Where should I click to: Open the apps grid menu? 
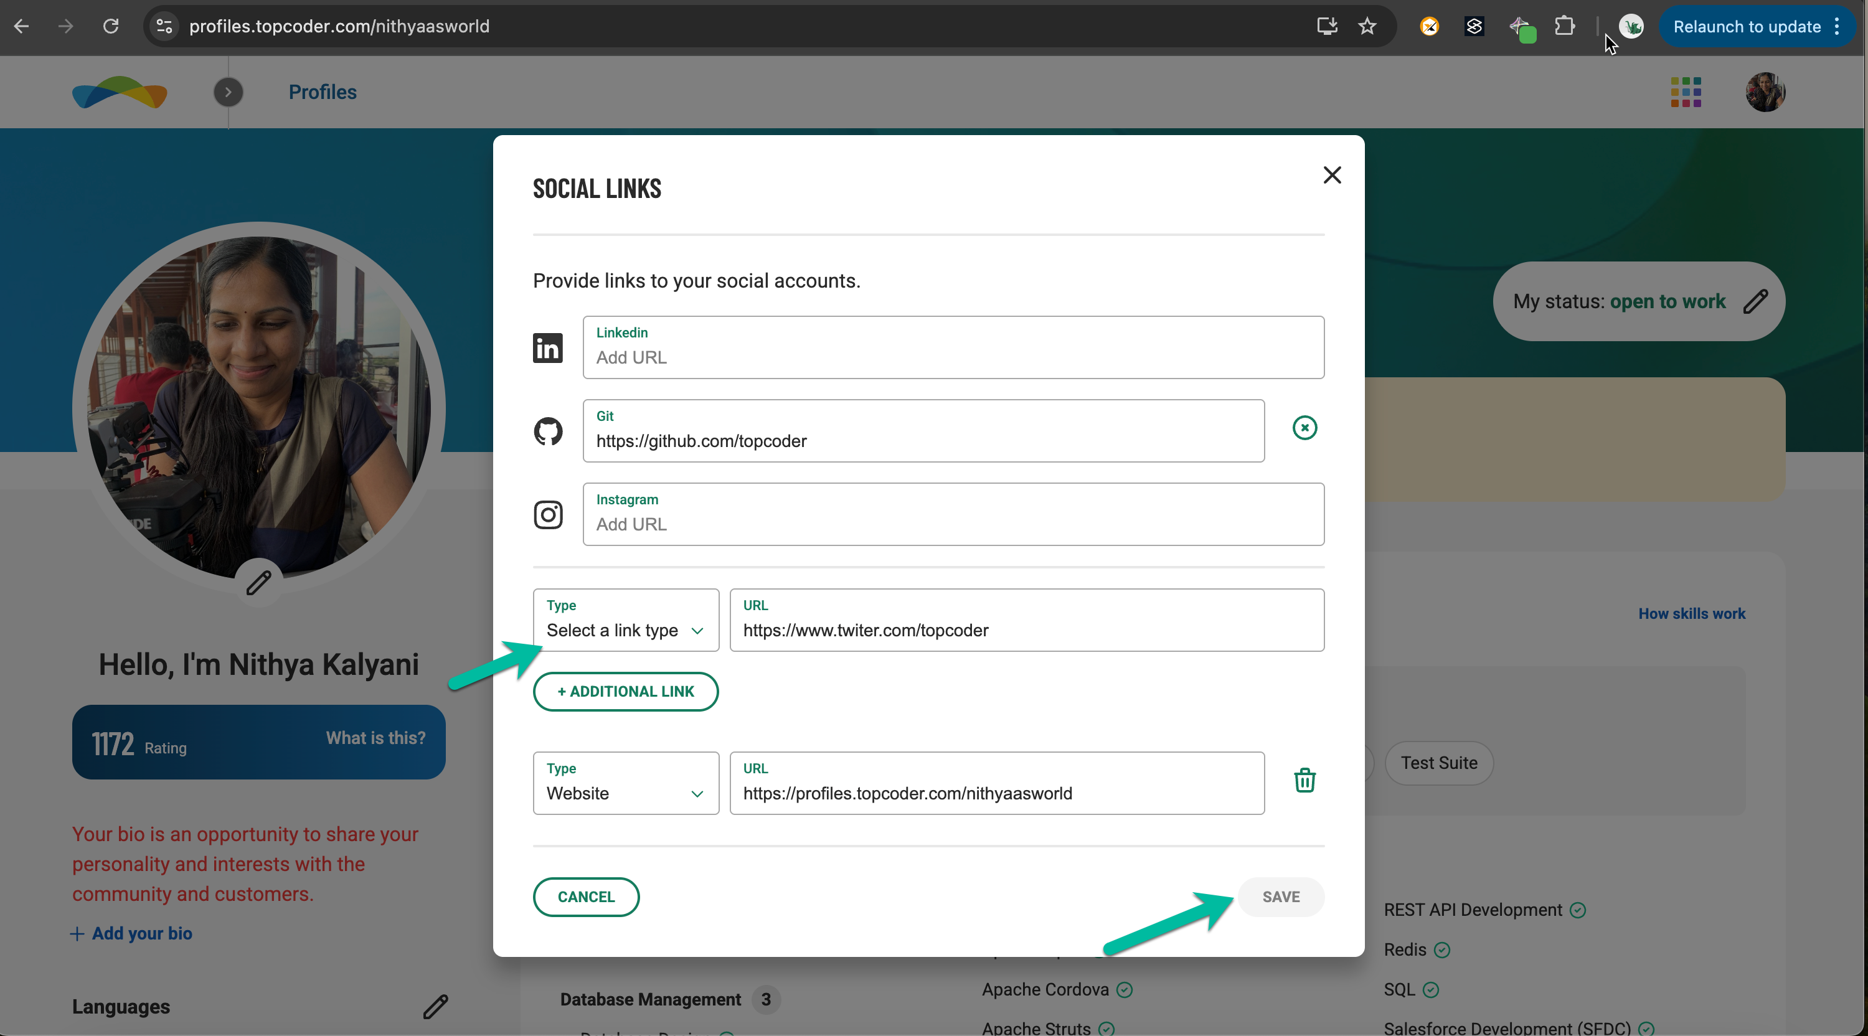click(1686, 92)
